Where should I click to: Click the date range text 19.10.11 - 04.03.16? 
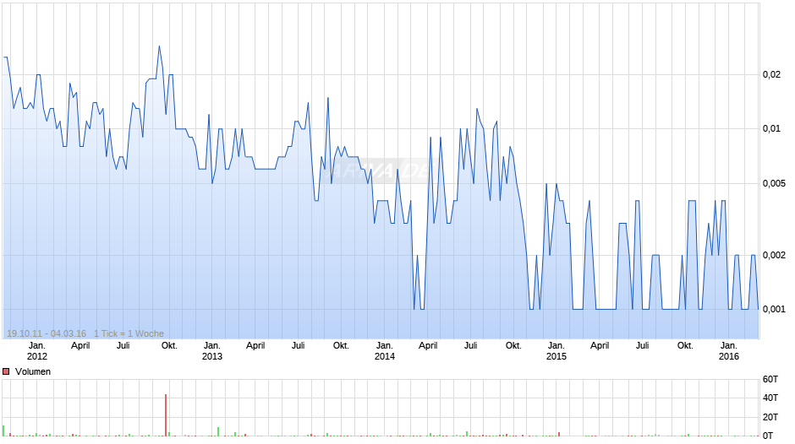click(x=47, y=333)
